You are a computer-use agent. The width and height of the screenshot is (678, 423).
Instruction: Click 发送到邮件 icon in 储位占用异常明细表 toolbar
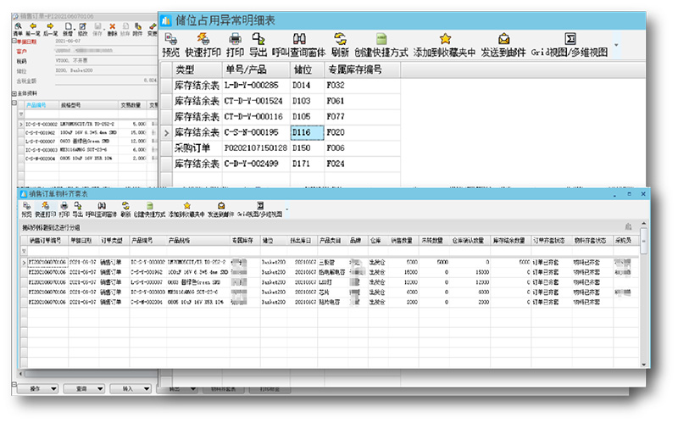pyautogui.click(x=503, y=39)
